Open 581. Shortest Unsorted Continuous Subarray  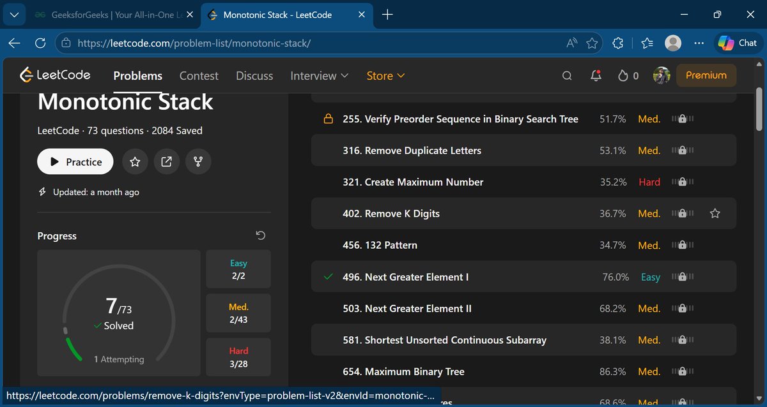(x=444, y=340)
